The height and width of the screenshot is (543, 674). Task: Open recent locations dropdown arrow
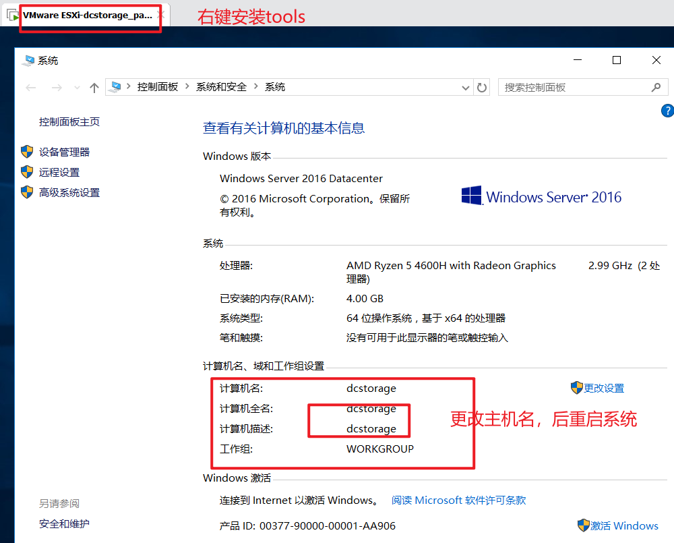pyautogui.click(x=77, y=88)
